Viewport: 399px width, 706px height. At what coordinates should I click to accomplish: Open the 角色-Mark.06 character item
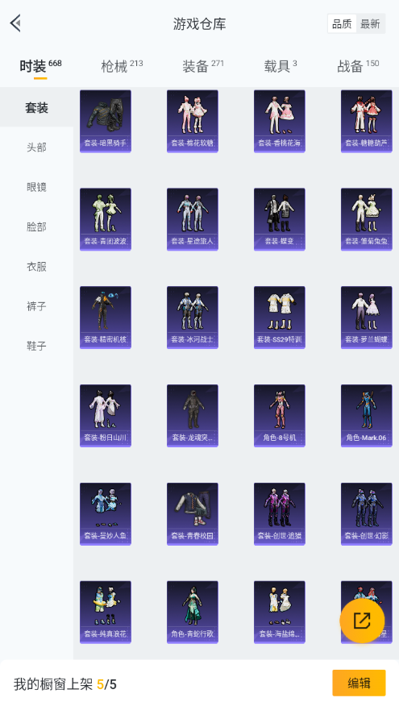coord(367,416)
